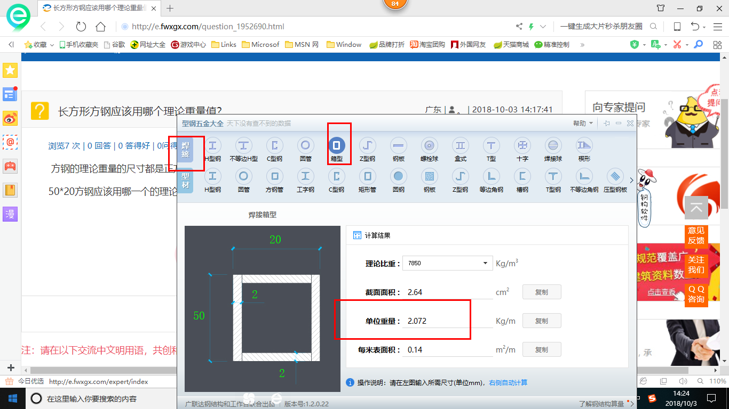This screenshot has height=409, width=729.
Task: Choose the 等边角钢 equal angle icon
Action: tap(491, 176)
